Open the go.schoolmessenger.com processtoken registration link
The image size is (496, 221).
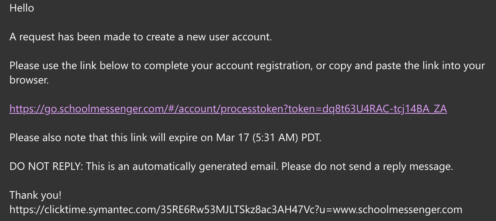click(x=228, y=109)
